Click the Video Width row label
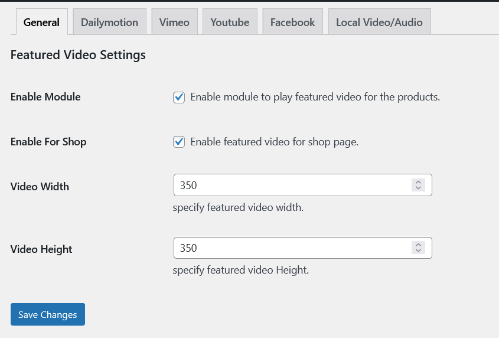Screen dimensions: 499x338 point(40,187)
